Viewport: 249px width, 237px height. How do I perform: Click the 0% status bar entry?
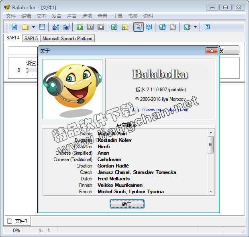coord(16,230)
